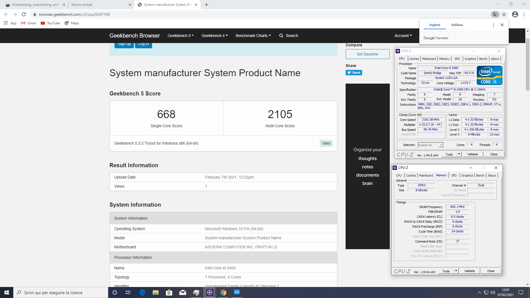This screenshot has width=530, height=298.
Task: Click Tools button in upper CPU-Z
Action: 449,154
